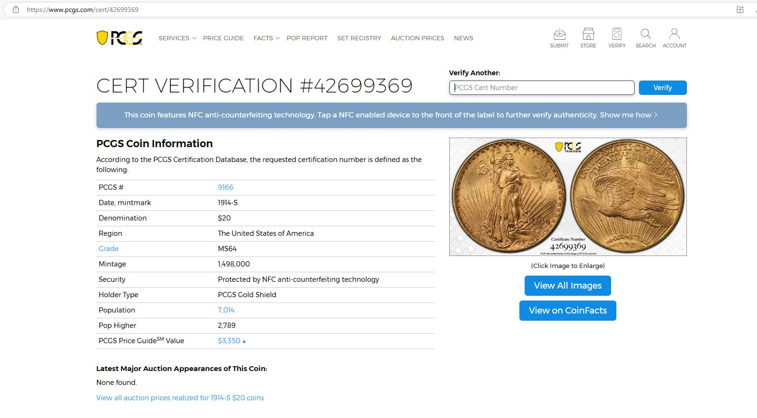
Task: Click View All Images button
Action: pos(567,286)
